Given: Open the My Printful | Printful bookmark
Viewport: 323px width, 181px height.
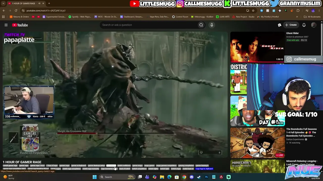Looking at the screenshot, I should [268, 17].
